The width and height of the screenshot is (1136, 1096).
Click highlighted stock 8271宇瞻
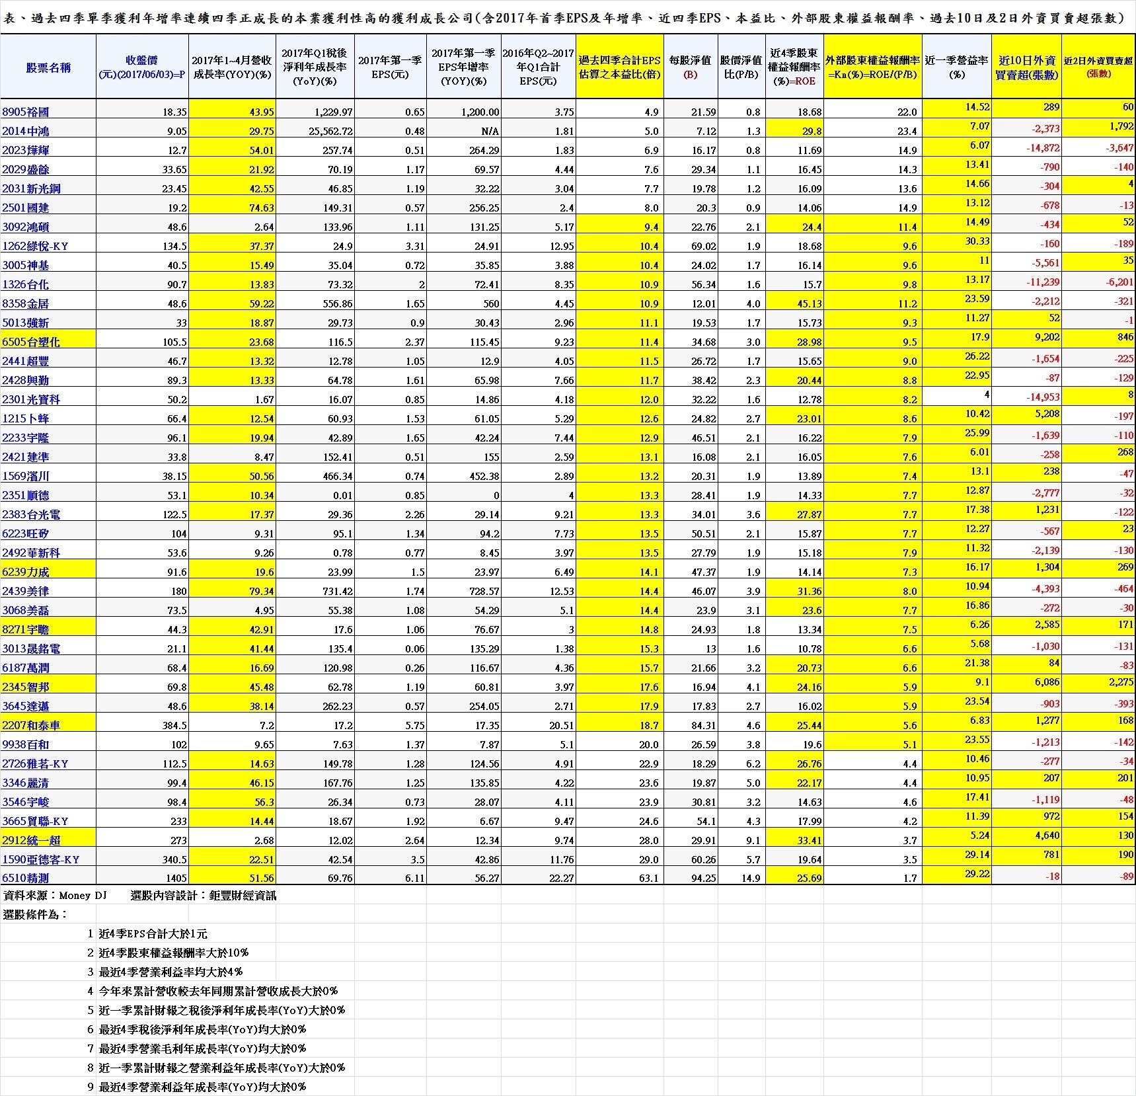pos(25,629)
